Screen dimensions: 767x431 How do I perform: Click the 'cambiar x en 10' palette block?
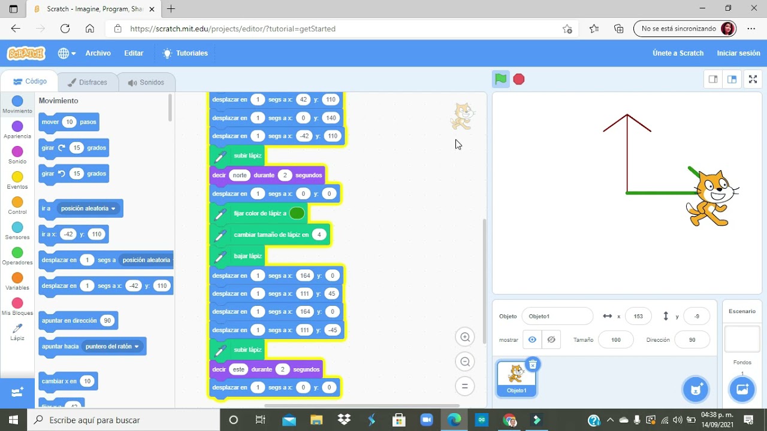coord(68,381)
